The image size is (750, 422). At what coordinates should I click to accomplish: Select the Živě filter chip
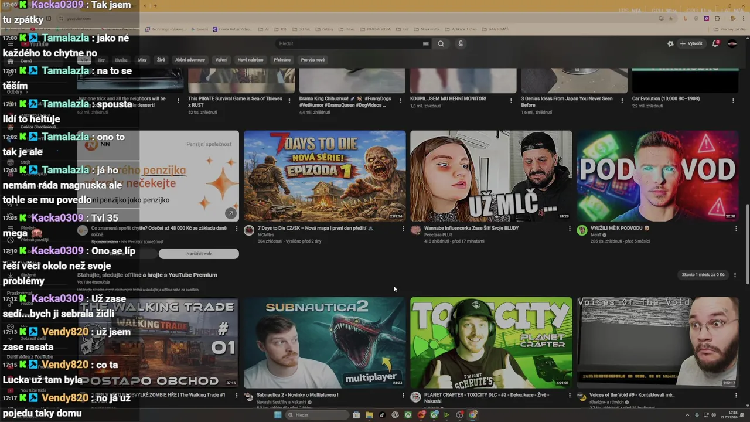coord(161,60)
